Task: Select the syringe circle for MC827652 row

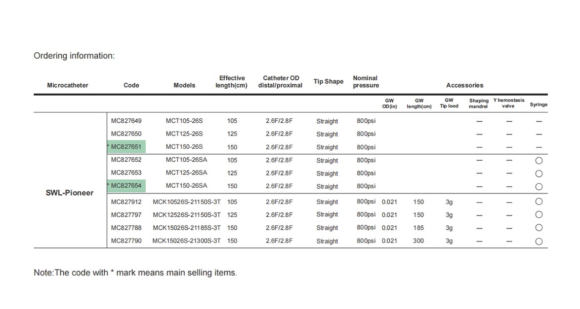Action: (x=539, y=161)
